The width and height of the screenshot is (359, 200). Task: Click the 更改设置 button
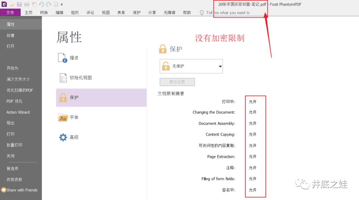(177, 82)
